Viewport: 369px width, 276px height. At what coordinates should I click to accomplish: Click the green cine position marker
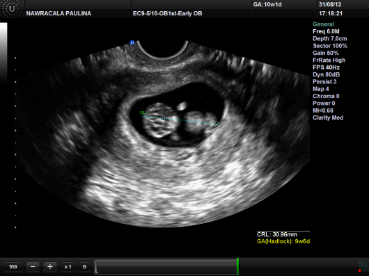(x=237, y=266)
